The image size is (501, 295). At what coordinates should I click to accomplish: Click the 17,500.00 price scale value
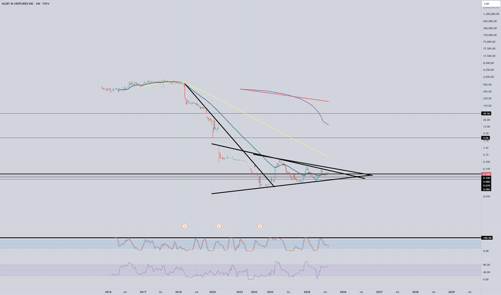coord(489,56)
